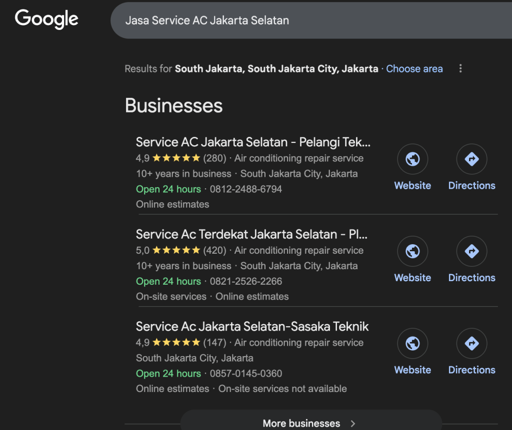Click the Google logo
This screenshot has width=512, height=430.
46,19
